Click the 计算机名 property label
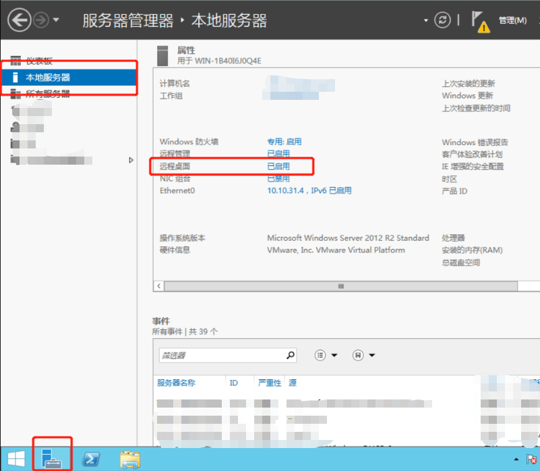The width and height of the screenshot is (540, 471). tap(175, 84)
